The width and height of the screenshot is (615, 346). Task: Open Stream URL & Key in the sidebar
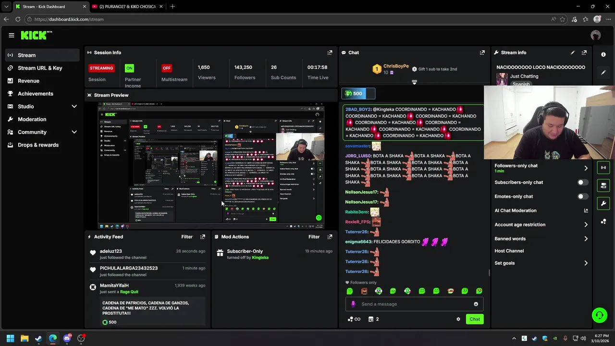click(42, 68)
